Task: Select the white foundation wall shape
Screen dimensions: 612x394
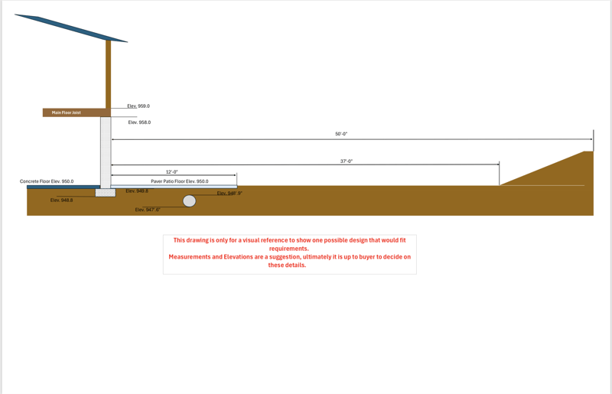Action: (106, 153)
